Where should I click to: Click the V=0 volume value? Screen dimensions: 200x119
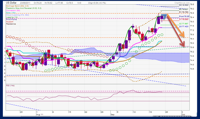[79, 3]
